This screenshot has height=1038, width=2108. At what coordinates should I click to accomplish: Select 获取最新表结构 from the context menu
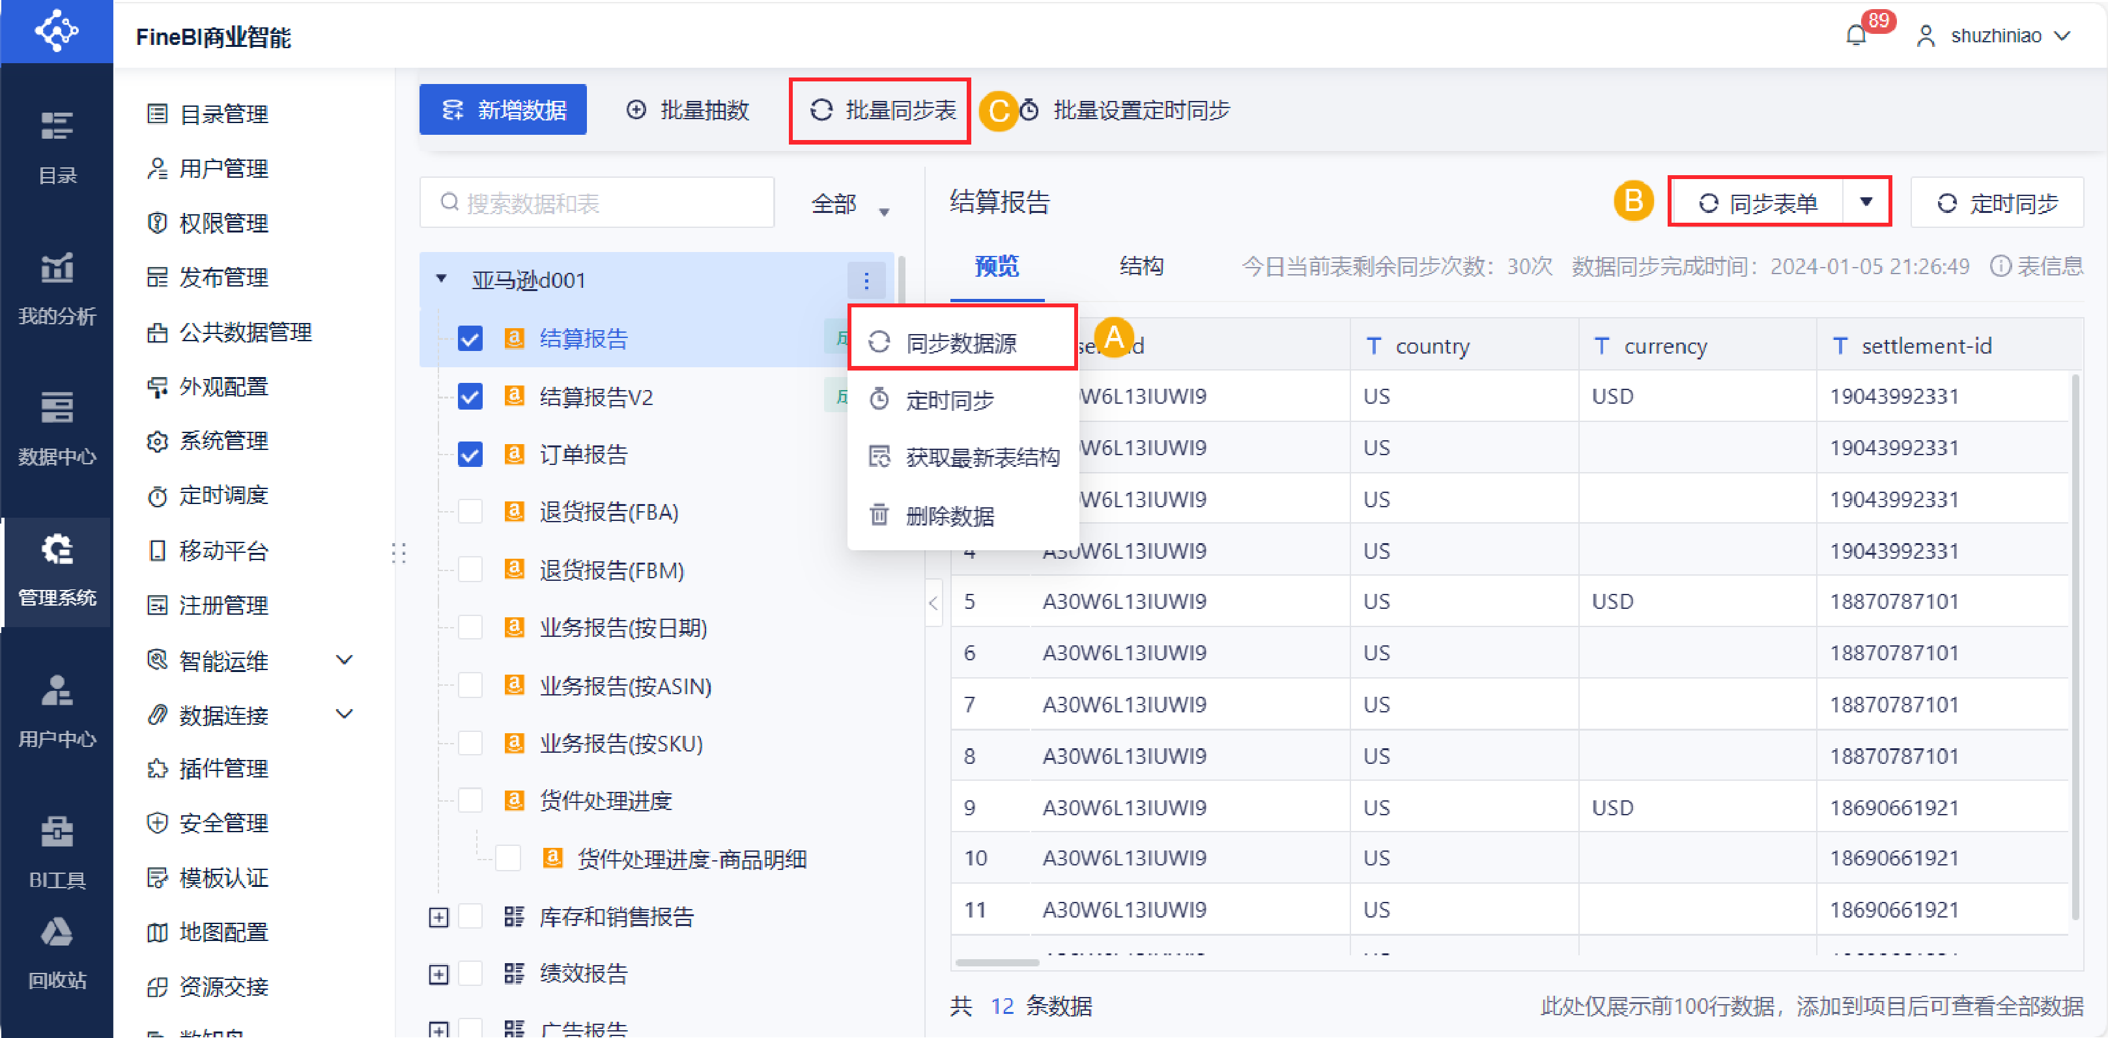tap(981, 457)
